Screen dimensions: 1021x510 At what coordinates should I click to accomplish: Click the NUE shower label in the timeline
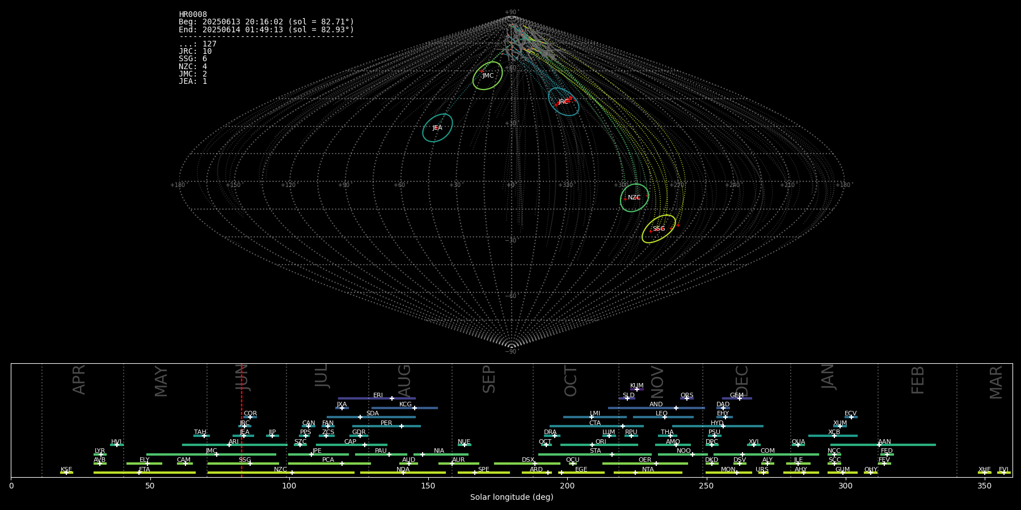[464, 442]
